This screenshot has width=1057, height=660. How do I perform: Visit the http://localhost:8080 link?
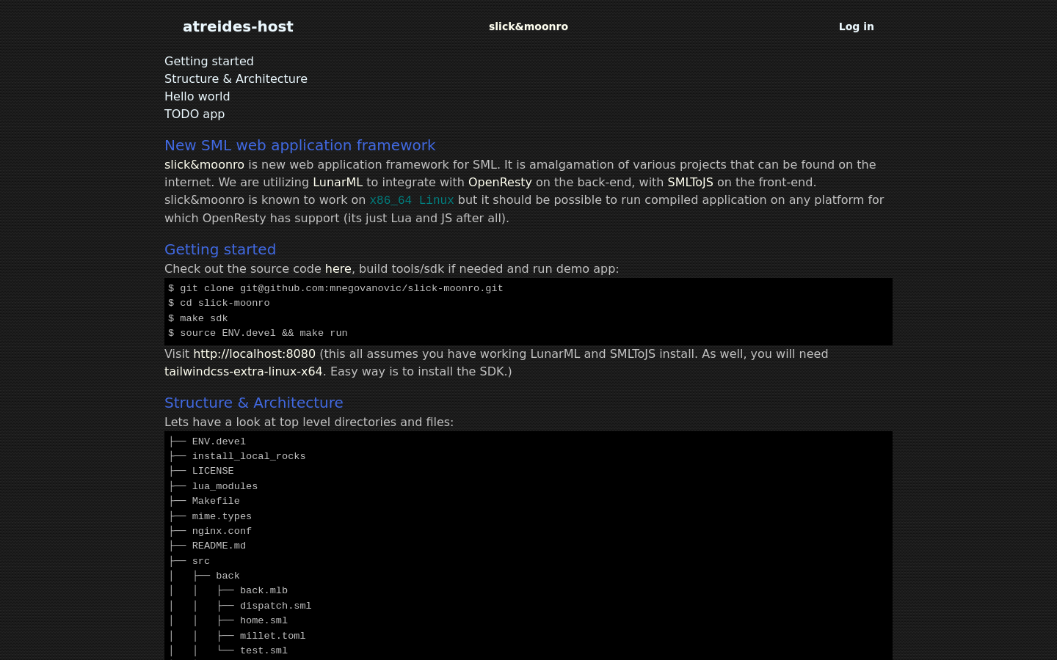(x=254, y=353)
